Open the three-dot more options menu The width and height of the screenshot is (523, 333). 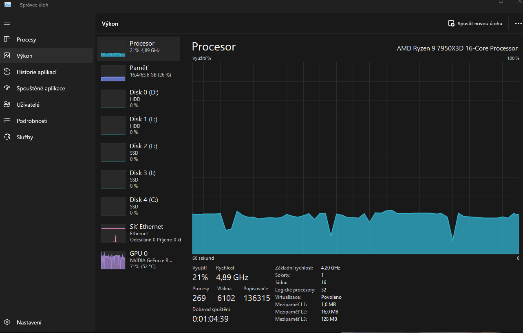[x=518, y=24]
